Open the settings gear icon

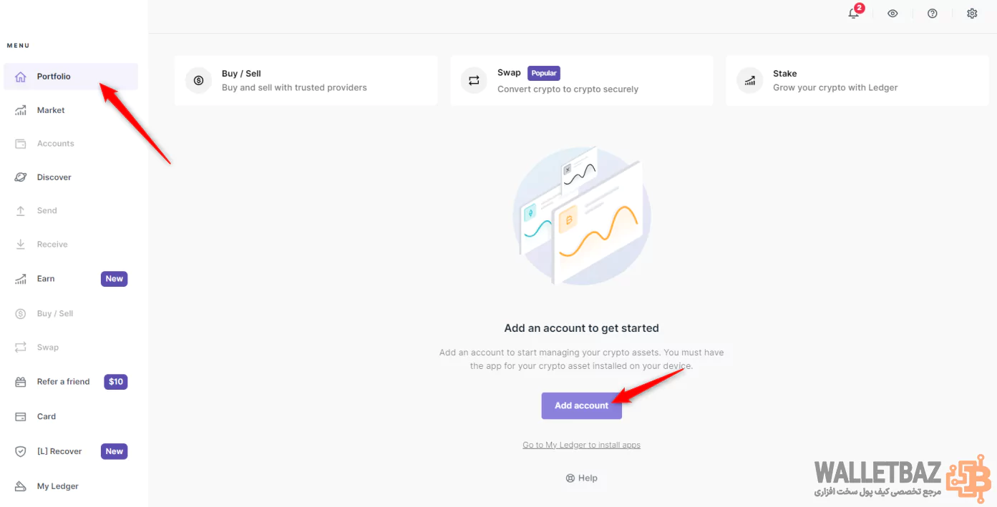pyautogui.click(x=971, y=14)
